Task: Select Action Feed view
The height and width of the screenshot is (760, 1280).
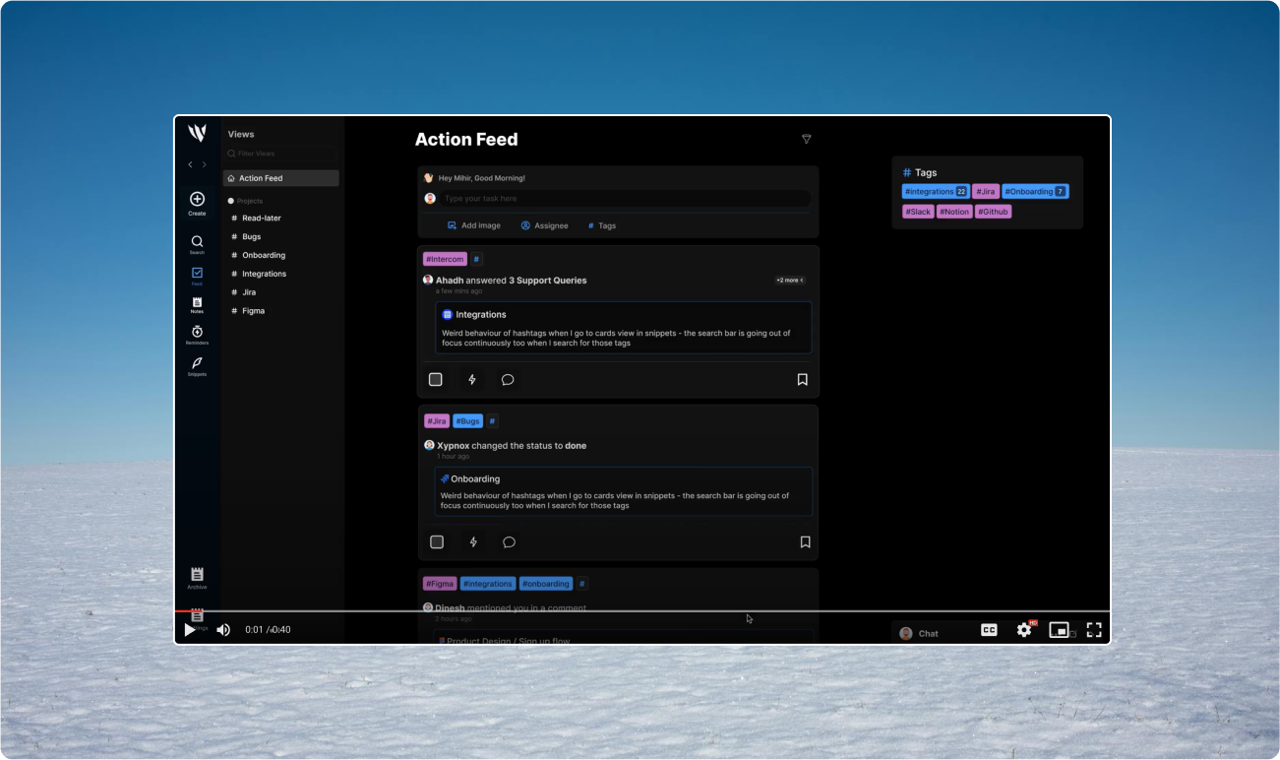Action: click(x=281, y=178)
